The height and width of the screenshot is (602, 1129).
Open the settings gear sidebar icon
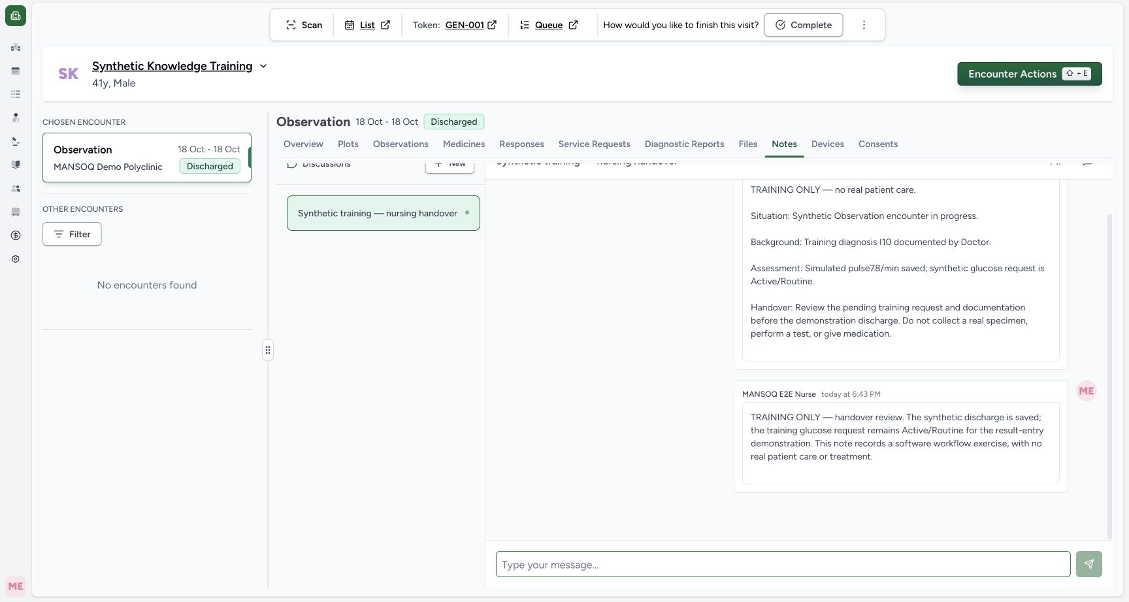coord(16,259)
